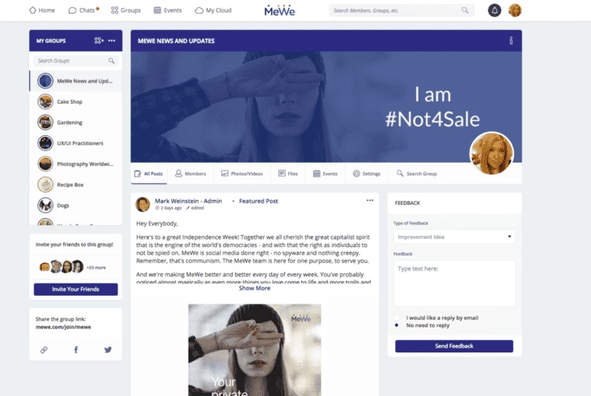
Task: Open the user profile avatar menu
Action: [x=515, y=11]
